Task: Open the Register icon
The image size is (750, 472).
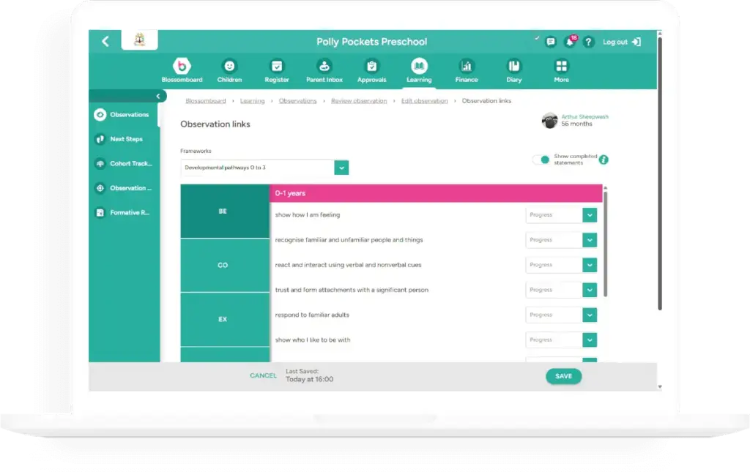Action: 277,66
